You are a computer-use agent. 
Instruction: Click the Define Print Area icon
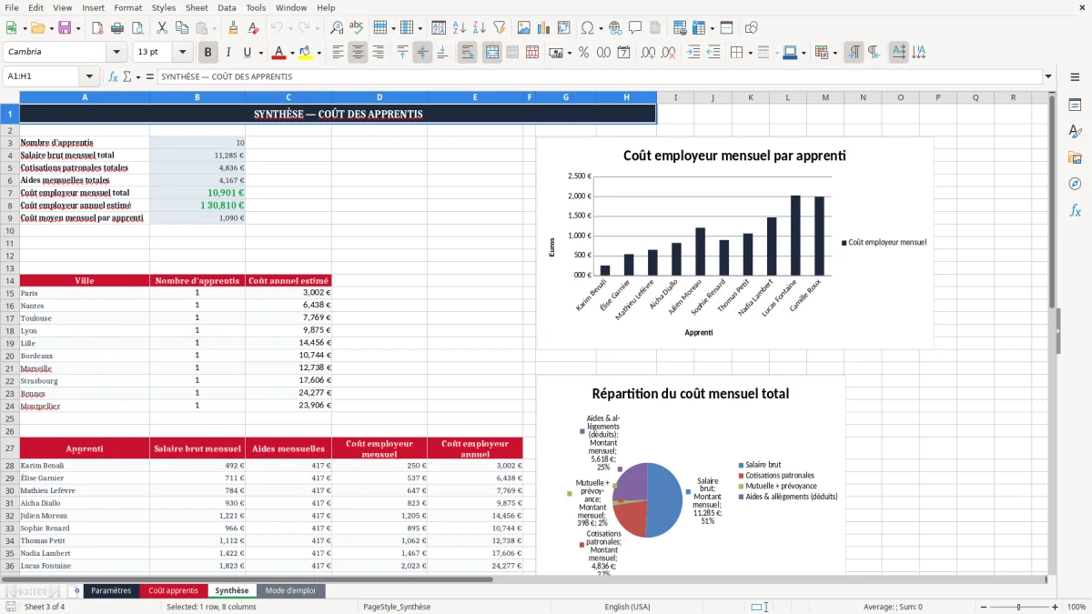679,28
